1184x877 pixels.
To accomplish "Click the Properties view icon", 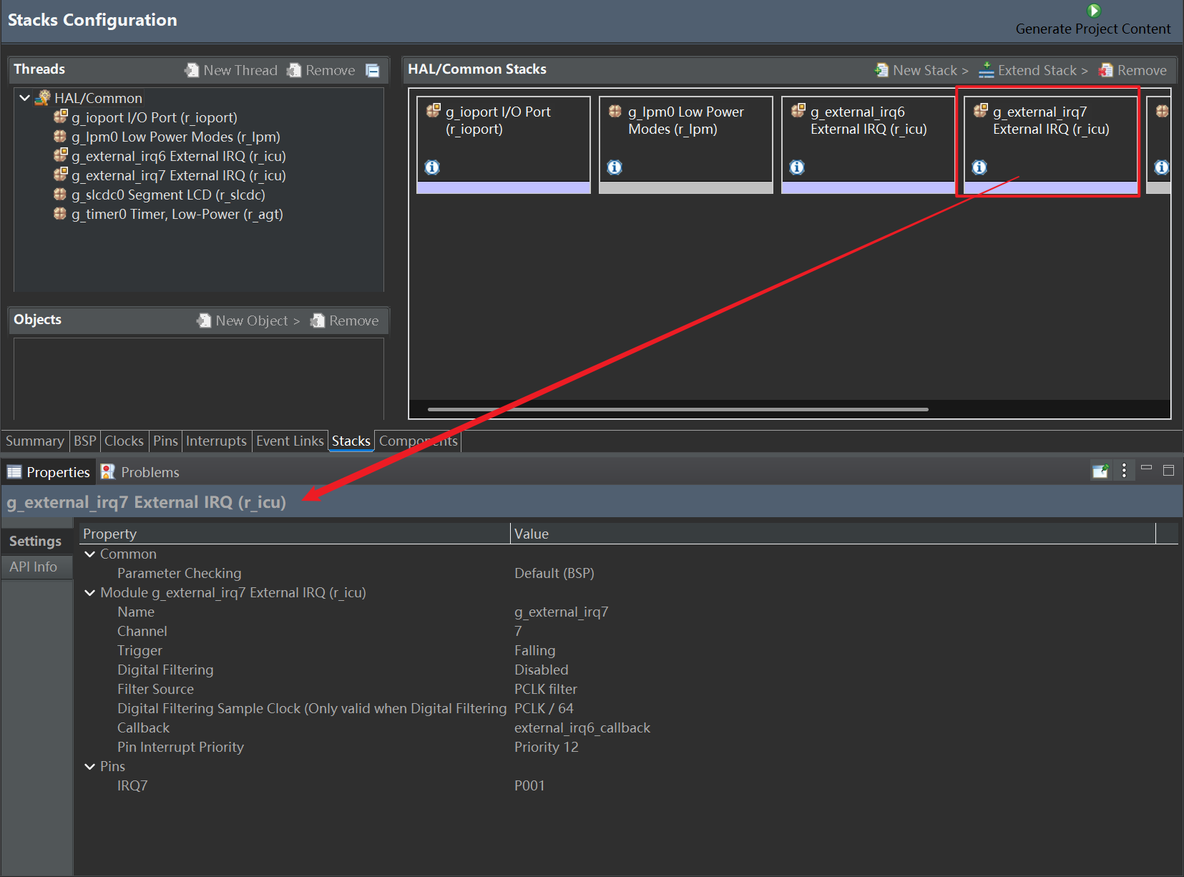I will coord(14,472).
